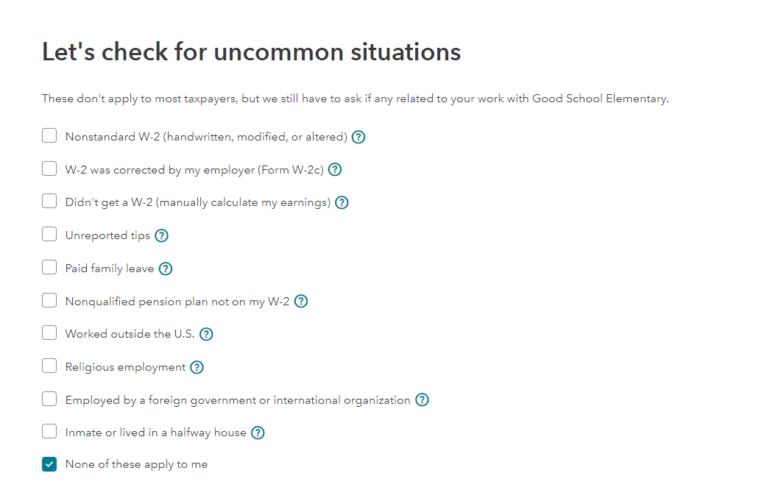Show help for Inmate or halfway house

(x=258, y=433)
